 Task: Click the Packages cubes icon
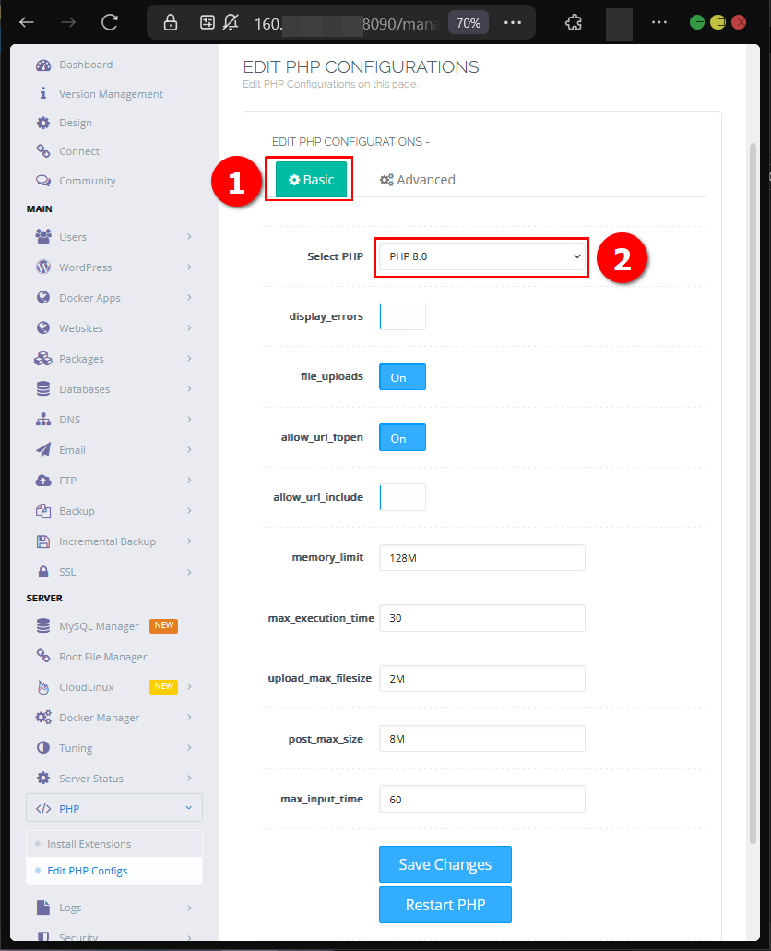[43, 359]
